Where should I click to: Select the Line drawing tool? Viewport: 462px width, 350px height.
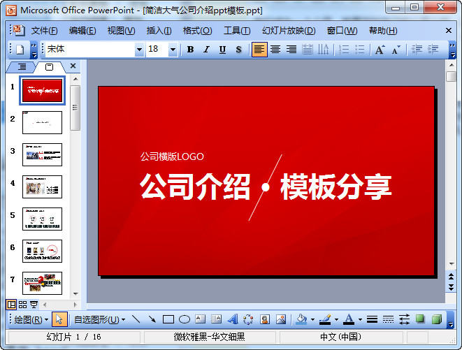[136, 319]
